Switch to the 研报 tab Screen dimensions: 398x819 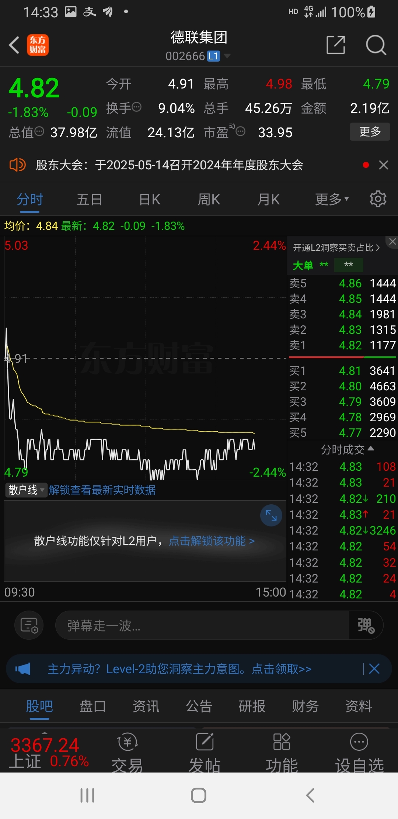coord(252,706)
